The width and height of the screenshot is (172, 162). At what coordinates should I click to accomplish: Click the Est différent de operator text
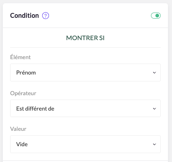tap(35, 109)
